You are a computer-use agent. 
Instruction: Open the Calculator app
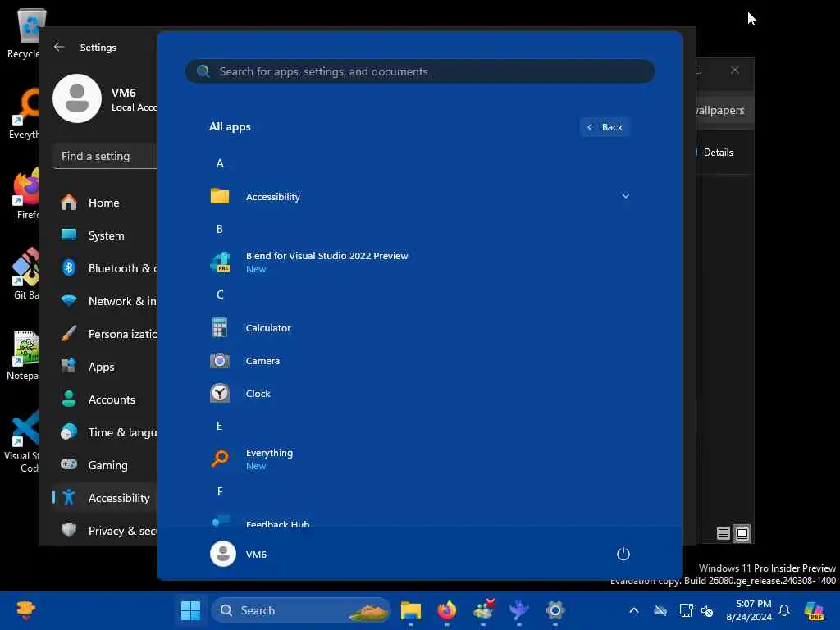coord(419,328)
